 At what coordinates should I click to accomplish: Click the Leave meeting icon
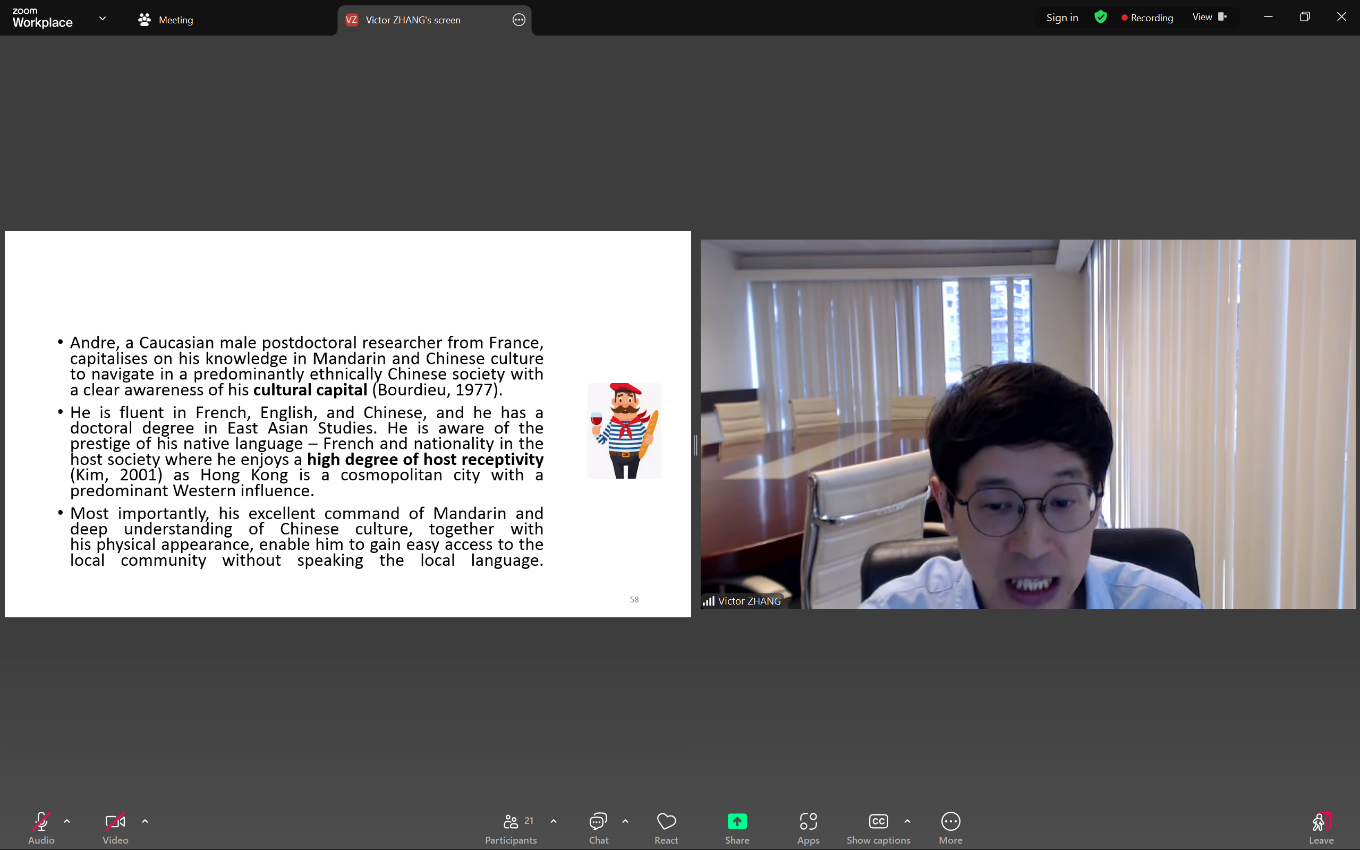1321,822
